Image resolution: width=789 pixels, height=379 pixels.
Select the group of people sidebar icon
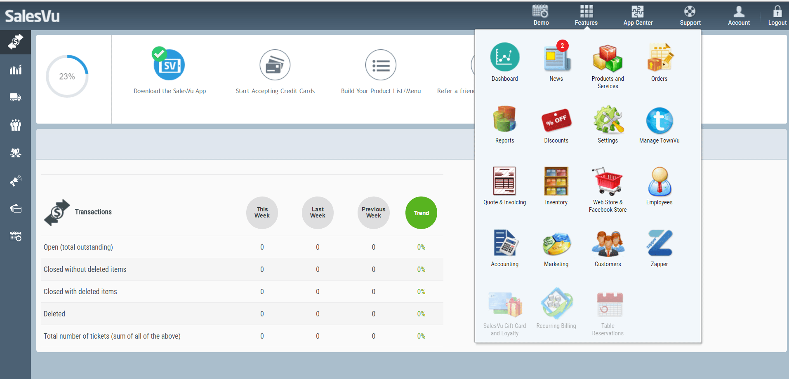click(15, 125)
